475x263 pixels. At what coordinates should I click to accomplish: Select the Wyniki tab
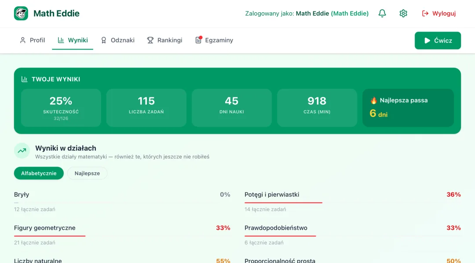73,40
